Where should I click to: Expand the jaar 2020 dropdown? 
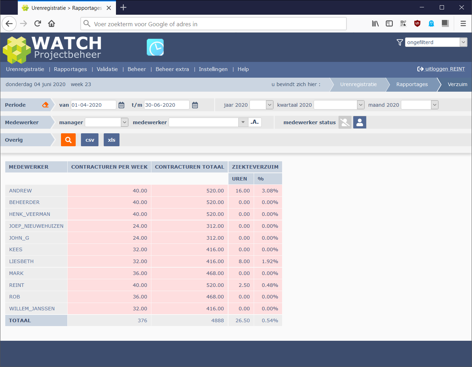coord(261,105)
